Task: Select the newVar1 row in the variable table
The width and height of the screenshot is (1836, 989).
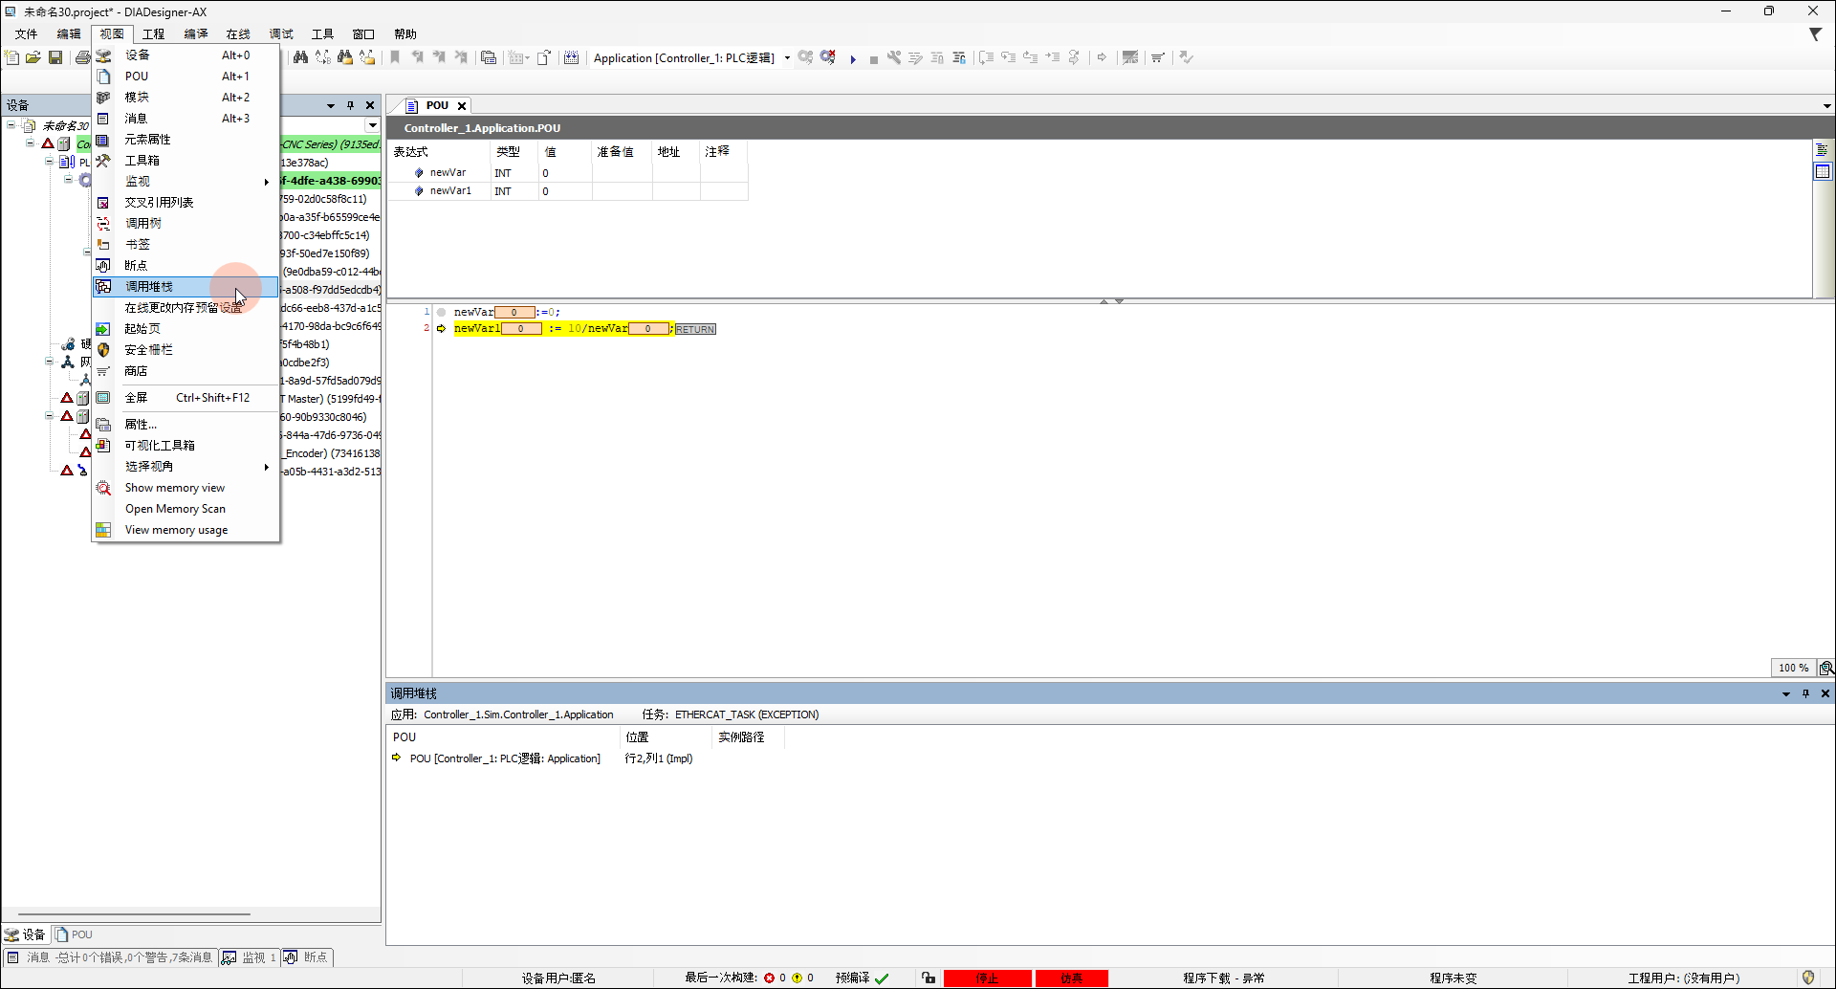Action: point(450,191)
